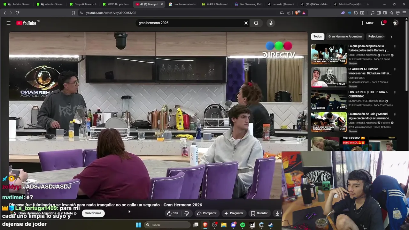409x230 pixels.
Task: Select the Gran Hermano Argentina chip
Action: point(345,36)
